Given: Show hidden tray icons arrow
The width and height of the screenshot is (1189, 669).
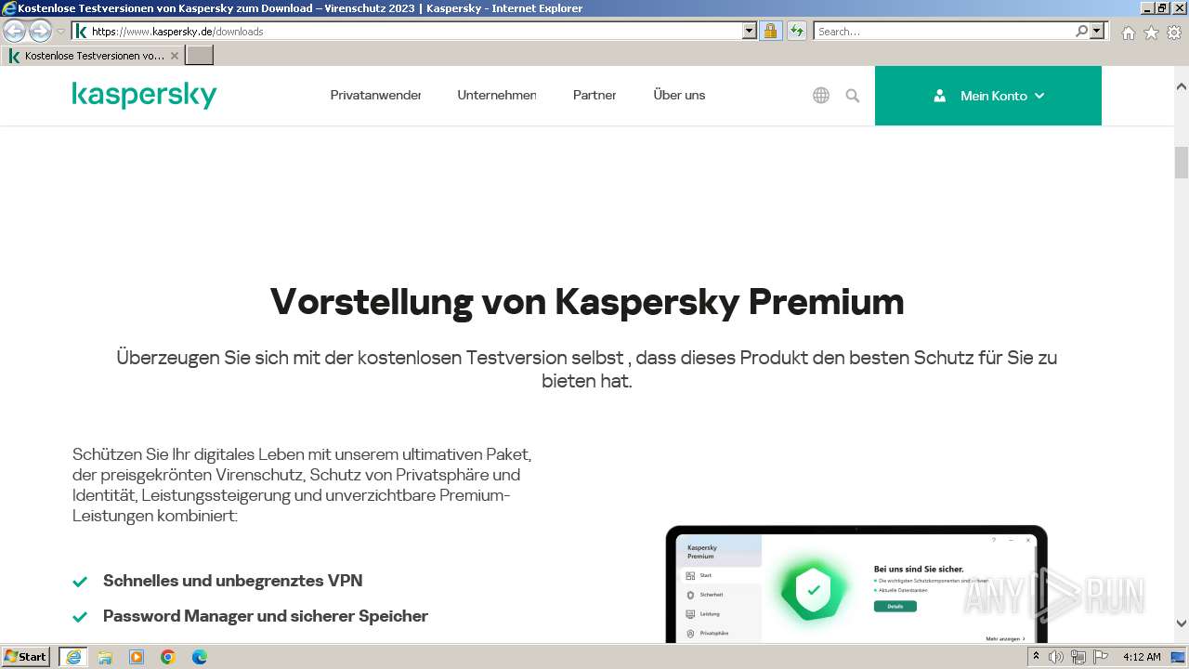Looking at the screenshot, I should [x=1036, y=657].
